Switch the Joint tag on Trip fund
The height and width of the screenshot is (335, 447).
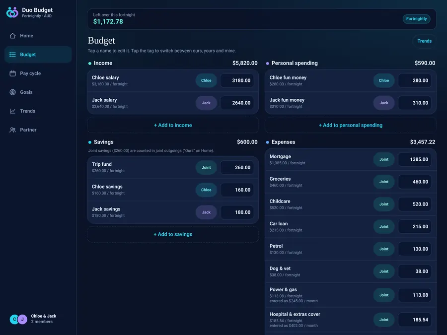tap(206, 168)
